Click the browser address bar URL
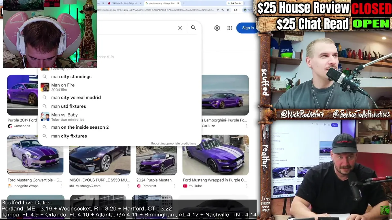Screen dimensions: 392x220 pos(155,10)
